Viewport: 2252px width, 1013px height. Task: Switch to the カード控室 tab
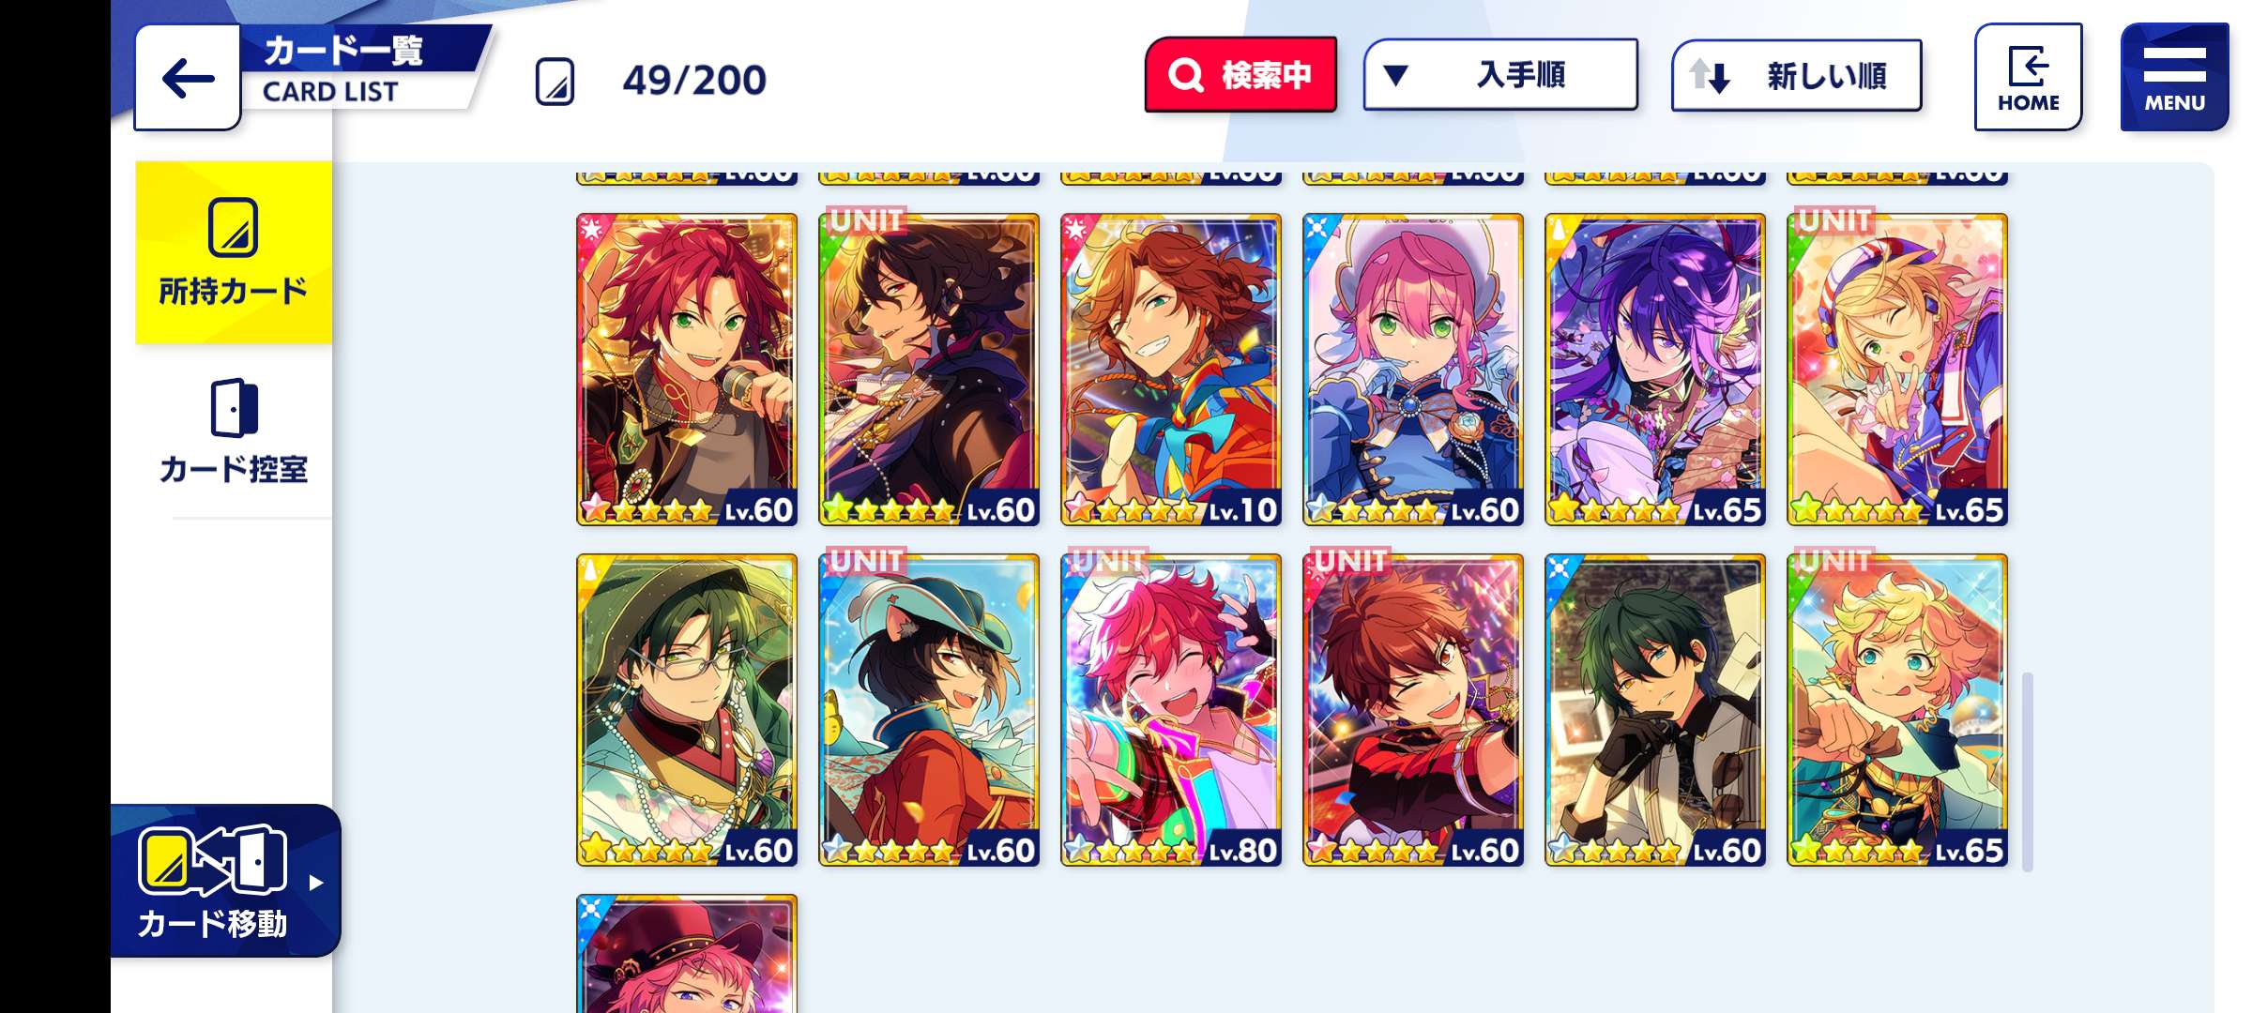[x=234, y=433]
